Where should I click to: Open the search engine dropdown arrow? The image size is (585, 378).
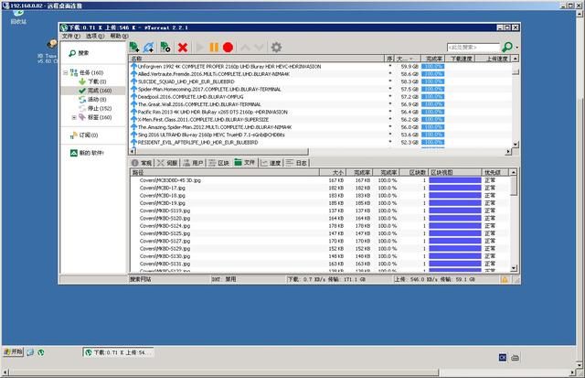coord(517,48)
